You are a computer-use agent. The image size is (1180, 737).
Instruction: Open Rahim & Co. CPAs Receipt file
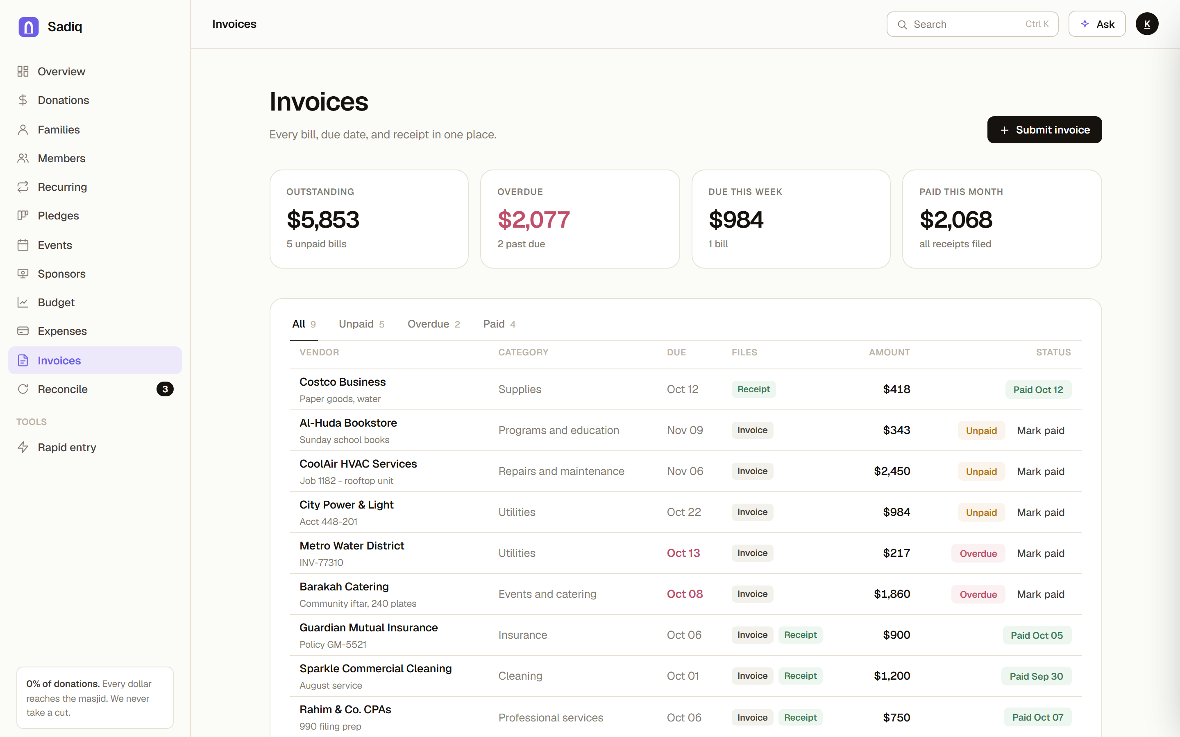[x=800, y=717]
